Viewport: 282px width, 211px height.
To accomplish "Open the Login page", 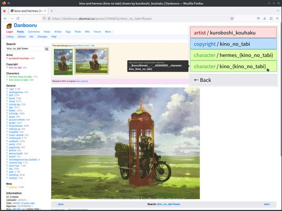I will [10, 32].
